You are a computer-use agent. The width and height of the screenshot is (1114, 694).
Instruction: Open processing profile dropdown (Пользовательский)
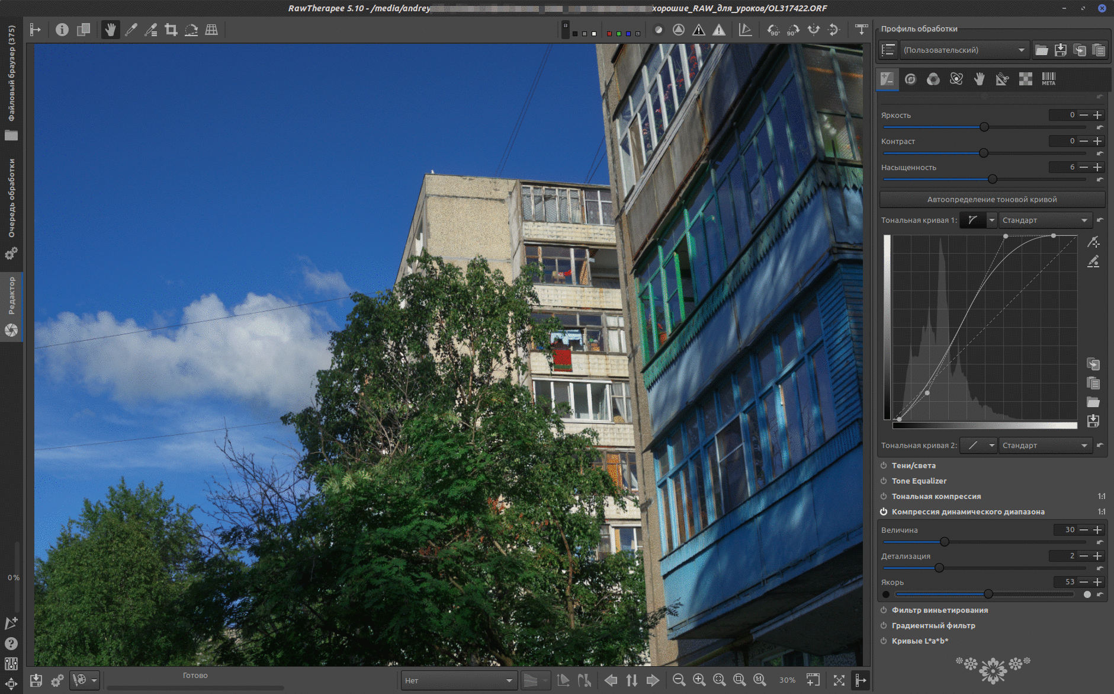pos(964,50)
